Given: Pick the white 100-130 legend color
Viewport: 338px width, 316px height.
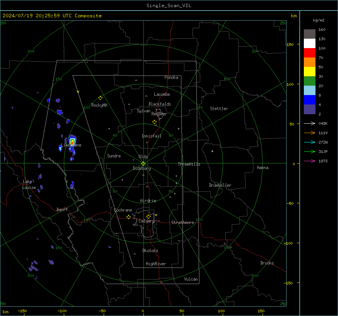Looking at the screenshot, I should (309, 43).
